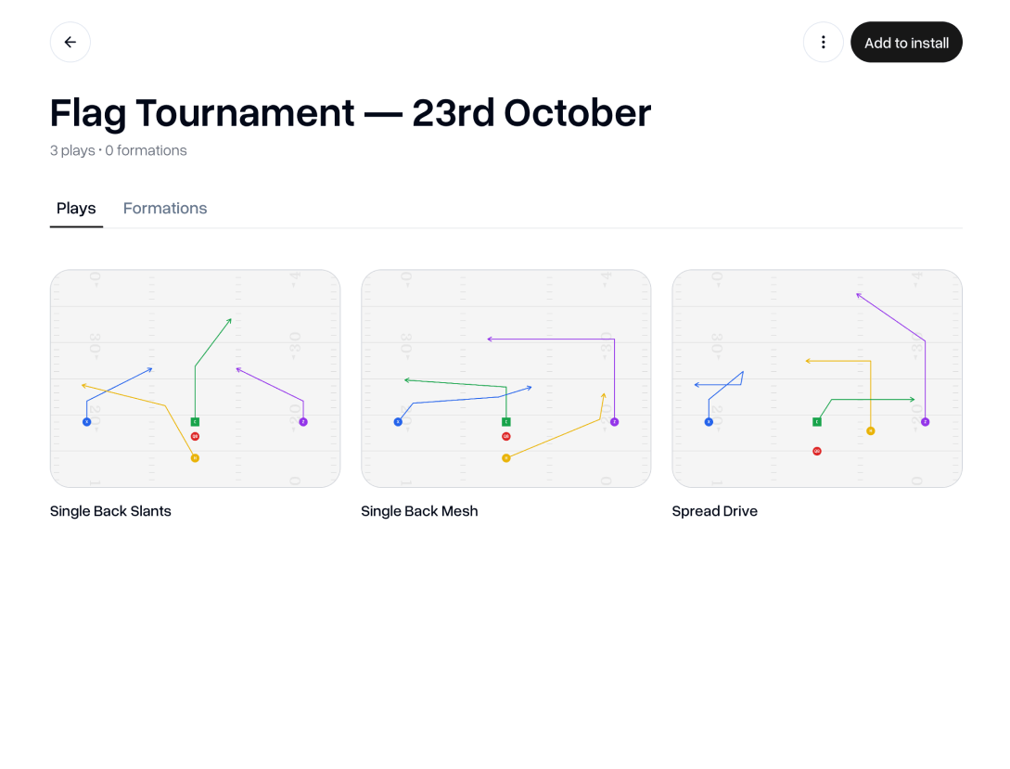Click the red QB marker in Spread Drive

pyautogui.click(x=817, y=451)
